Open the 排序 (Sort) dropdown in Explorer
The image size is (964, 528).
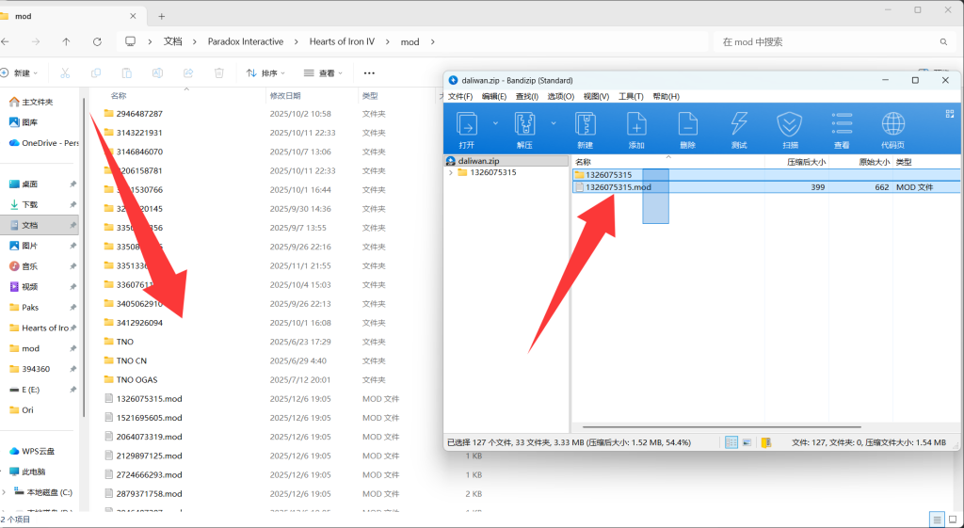tap(268, 72)
